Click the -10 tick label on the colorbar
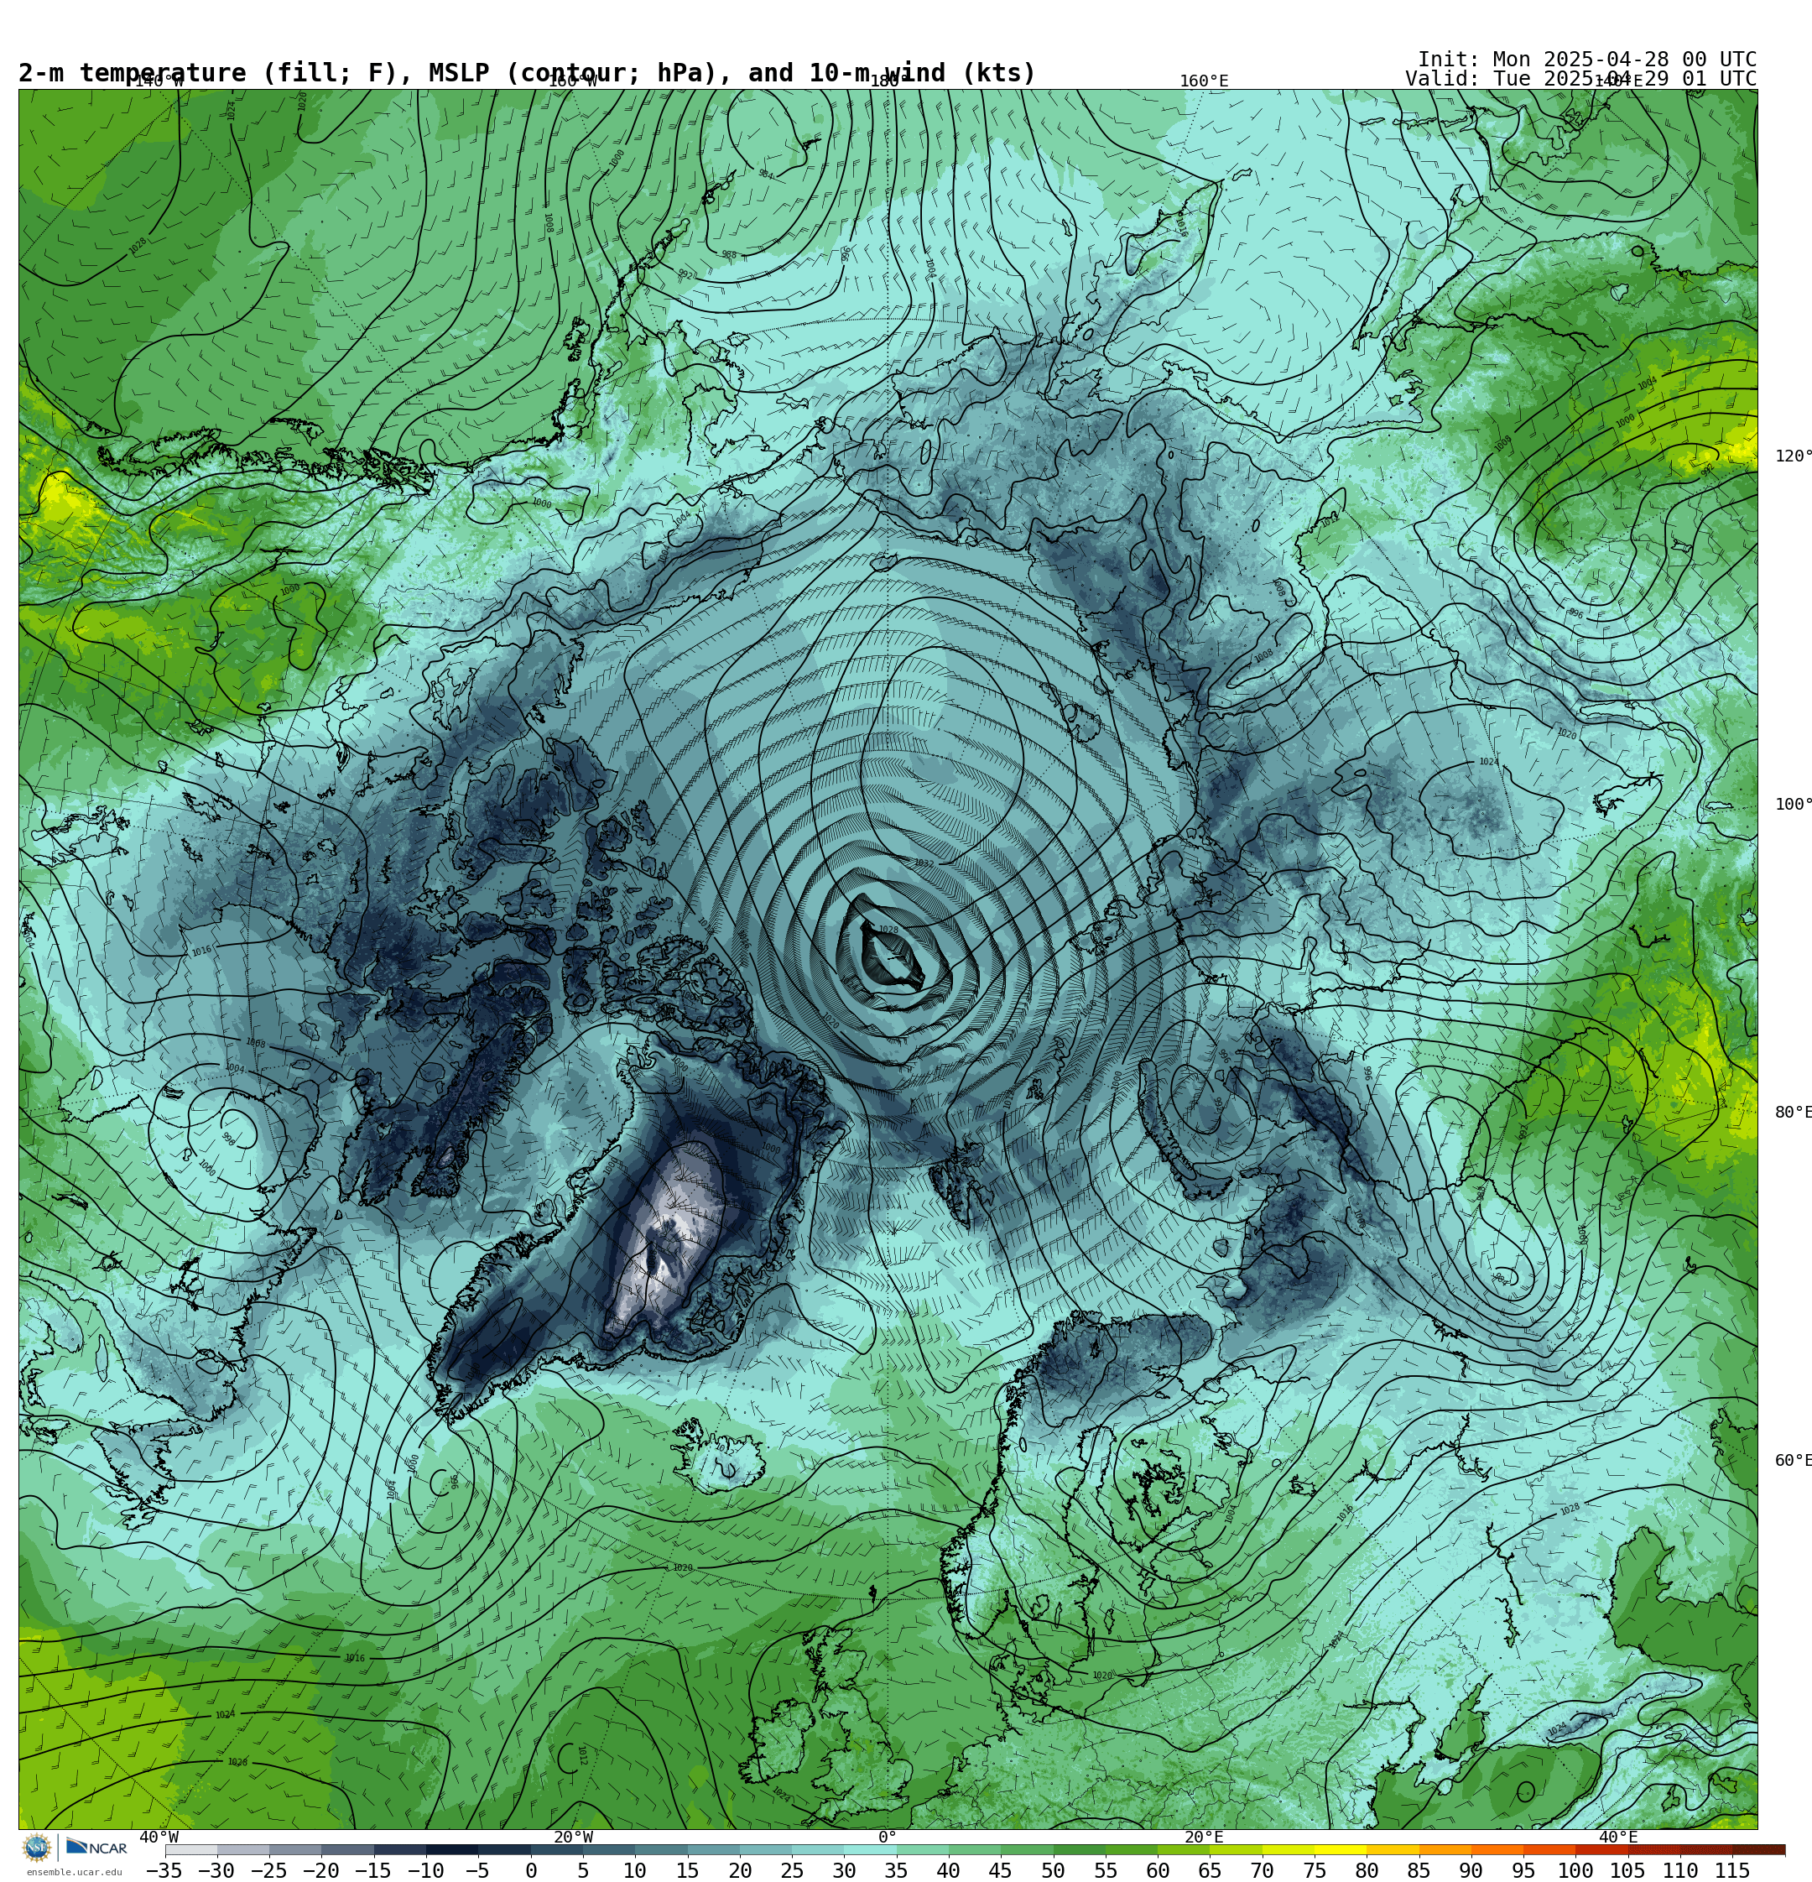This screenshot has height=1882, width=1812. (425, 1870)
